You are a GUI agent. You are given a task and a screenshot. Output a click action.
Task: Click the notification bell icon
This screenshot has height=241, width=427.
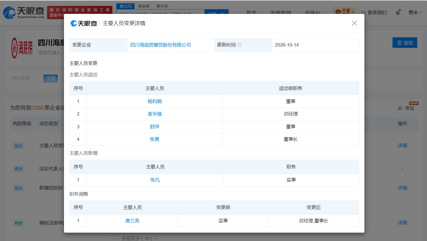pyautogui.click(x=398, y=13)
